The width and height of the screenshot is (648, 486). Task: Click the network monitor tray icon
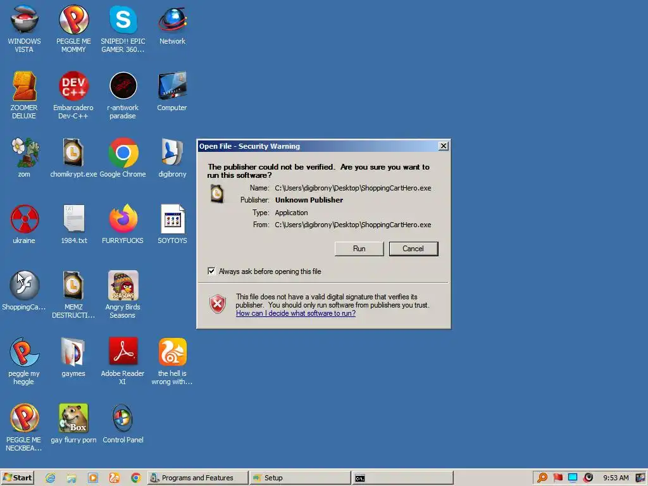coord(573,478)
